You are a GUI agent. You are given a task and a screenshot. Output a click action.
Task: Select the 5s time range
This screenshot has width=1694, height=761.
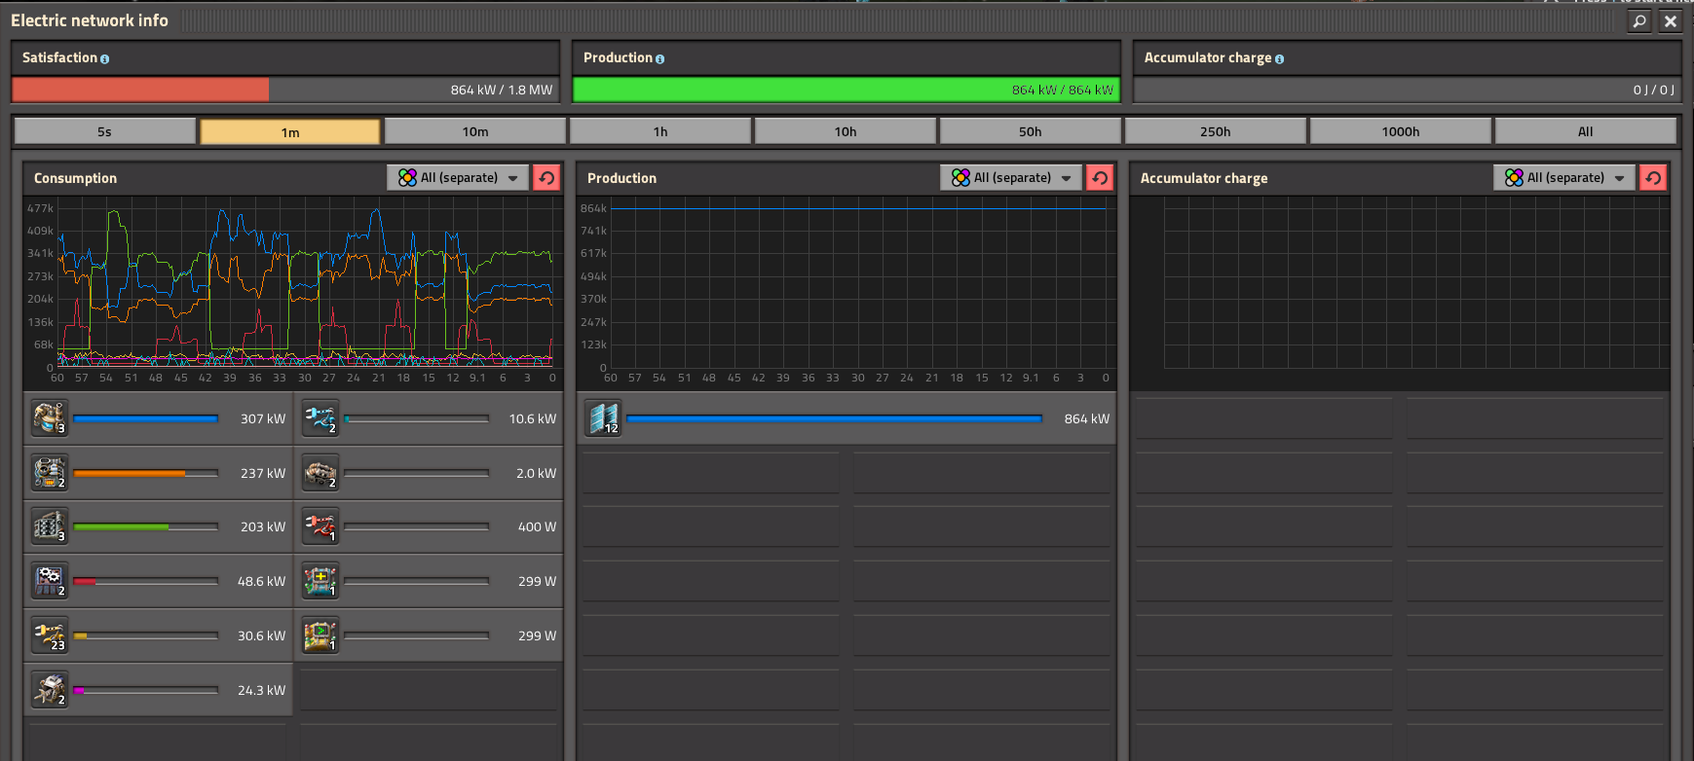(104, 131)
